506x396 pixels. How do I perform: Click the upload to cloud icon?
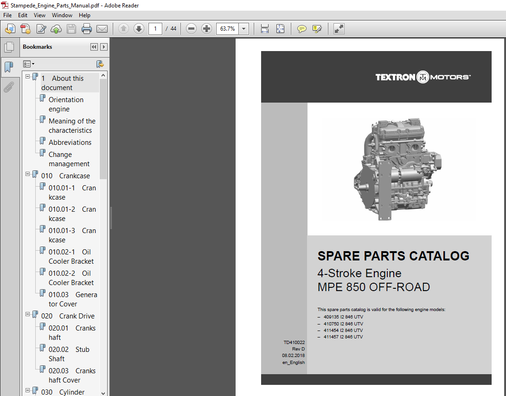[x=56, y=29]
